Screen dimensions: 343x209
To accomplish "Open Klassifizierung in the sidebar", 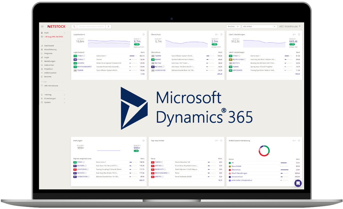I will tap(50, 49).
